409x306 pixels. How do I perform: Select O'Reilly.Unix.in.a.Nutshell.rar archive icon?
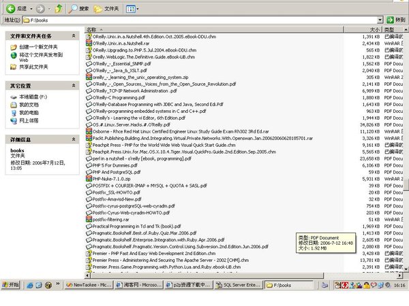click(89, 43)
